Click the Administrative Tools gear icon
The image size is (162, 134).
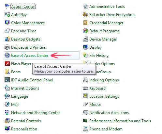point(85,6)
